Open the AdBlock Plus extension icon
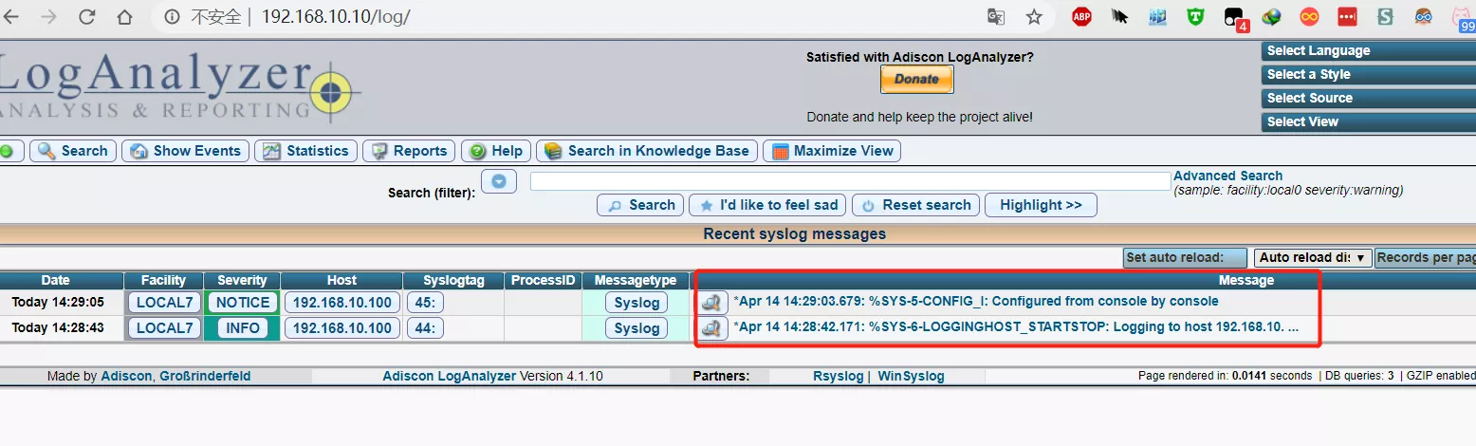Image resolution: width=1476 pixels, height=446 pixels. click(x=1081, y=17)
